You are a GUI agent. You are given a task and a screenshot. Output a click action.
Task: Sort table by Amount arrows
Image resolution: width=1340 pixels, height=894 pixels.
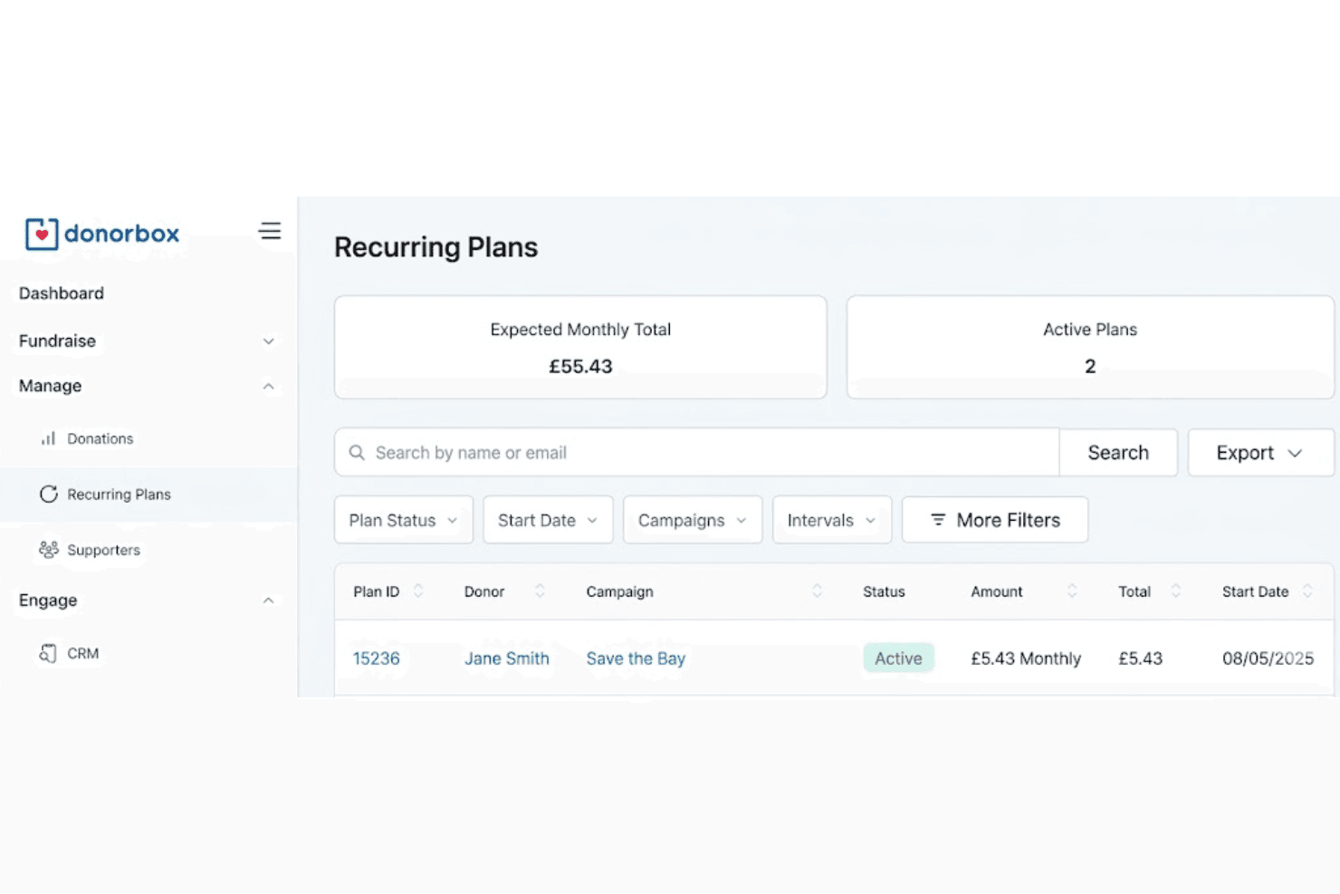click(1072, 591)
